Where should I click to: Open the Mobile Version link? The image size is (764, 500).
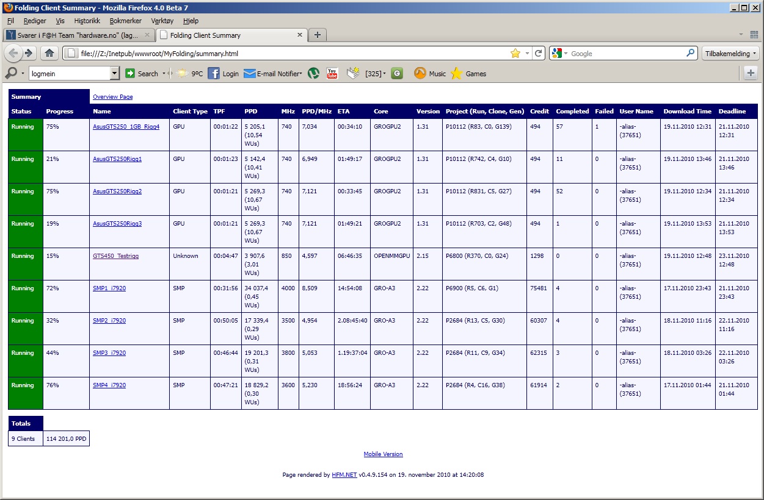pyautogui.click(x=383, y=454)
